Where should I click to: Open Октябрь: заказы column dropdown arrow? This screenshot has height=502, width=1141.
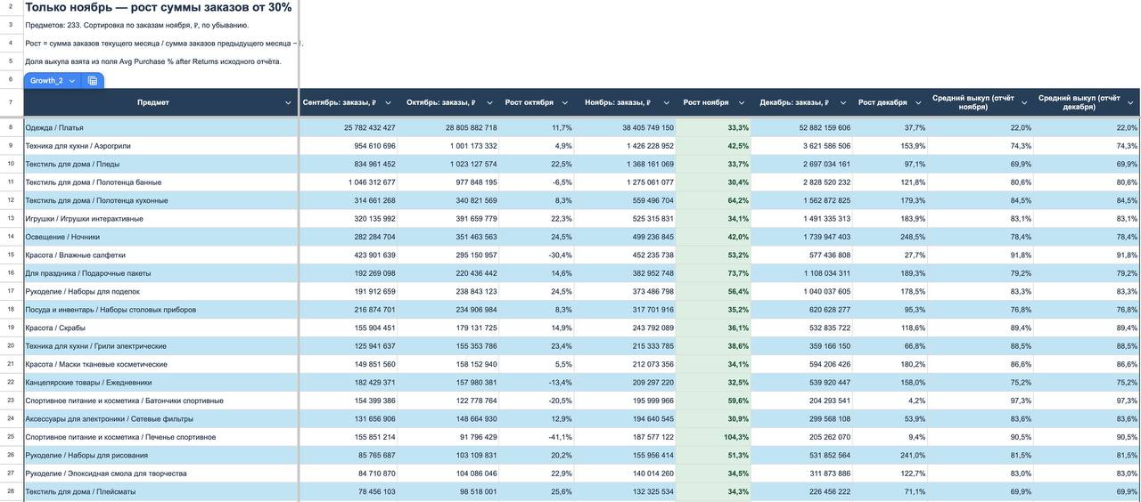pyautogui.click(x=488, y=103)
